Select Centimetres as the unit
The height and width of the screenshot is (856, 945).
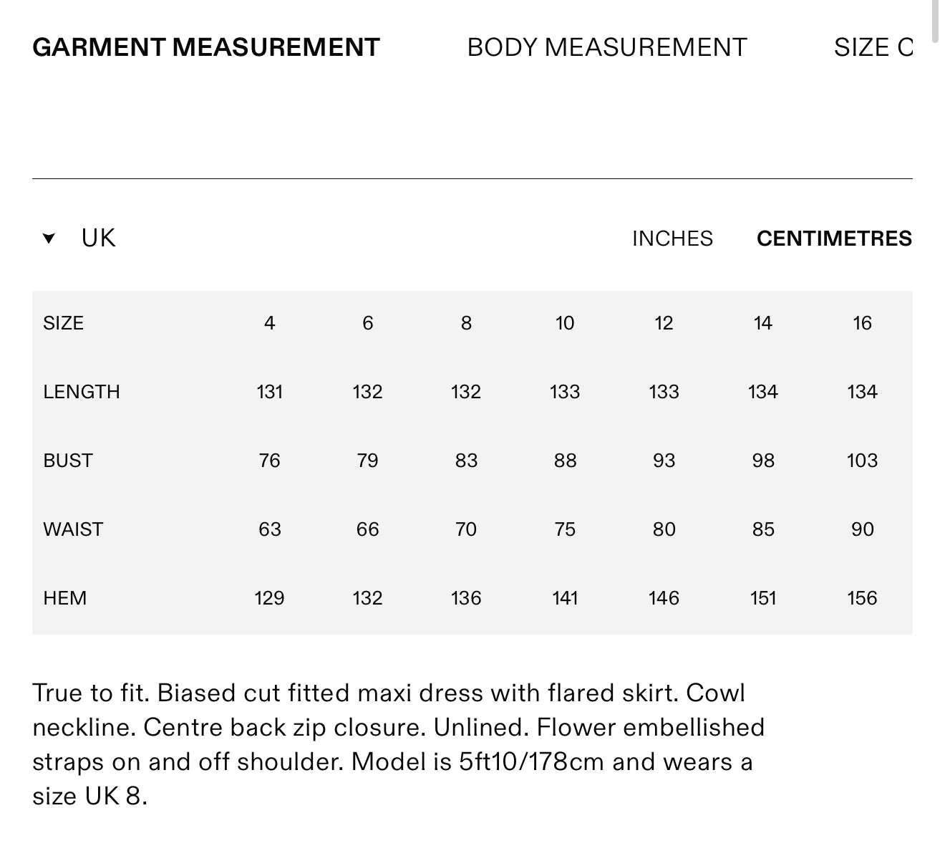click(x=834, y=239)
